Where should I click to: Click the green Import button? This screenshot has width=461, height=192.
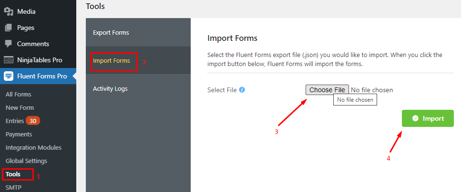coord(428,118)
